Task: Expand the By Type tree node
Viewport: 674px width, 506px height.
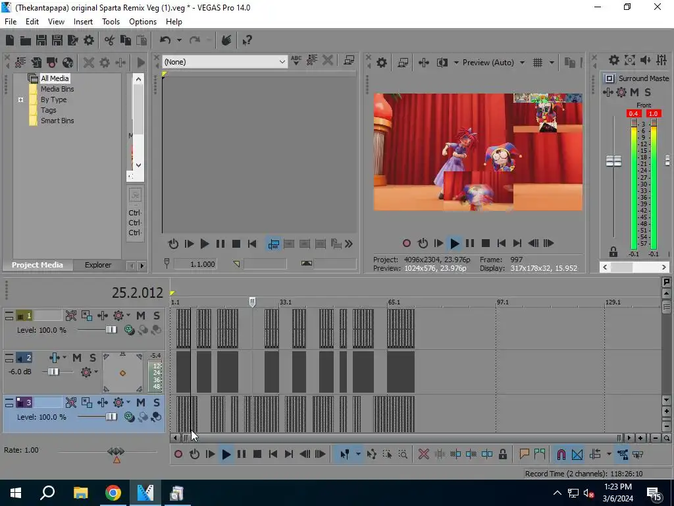Action: (20, 100)
